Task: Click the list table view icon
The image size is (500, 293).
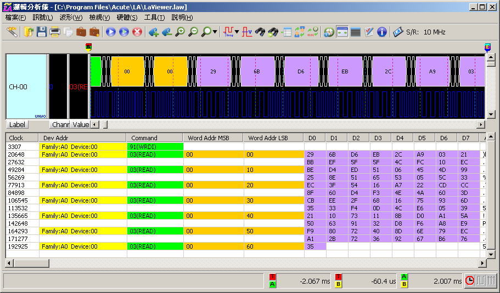Action: 287,32
